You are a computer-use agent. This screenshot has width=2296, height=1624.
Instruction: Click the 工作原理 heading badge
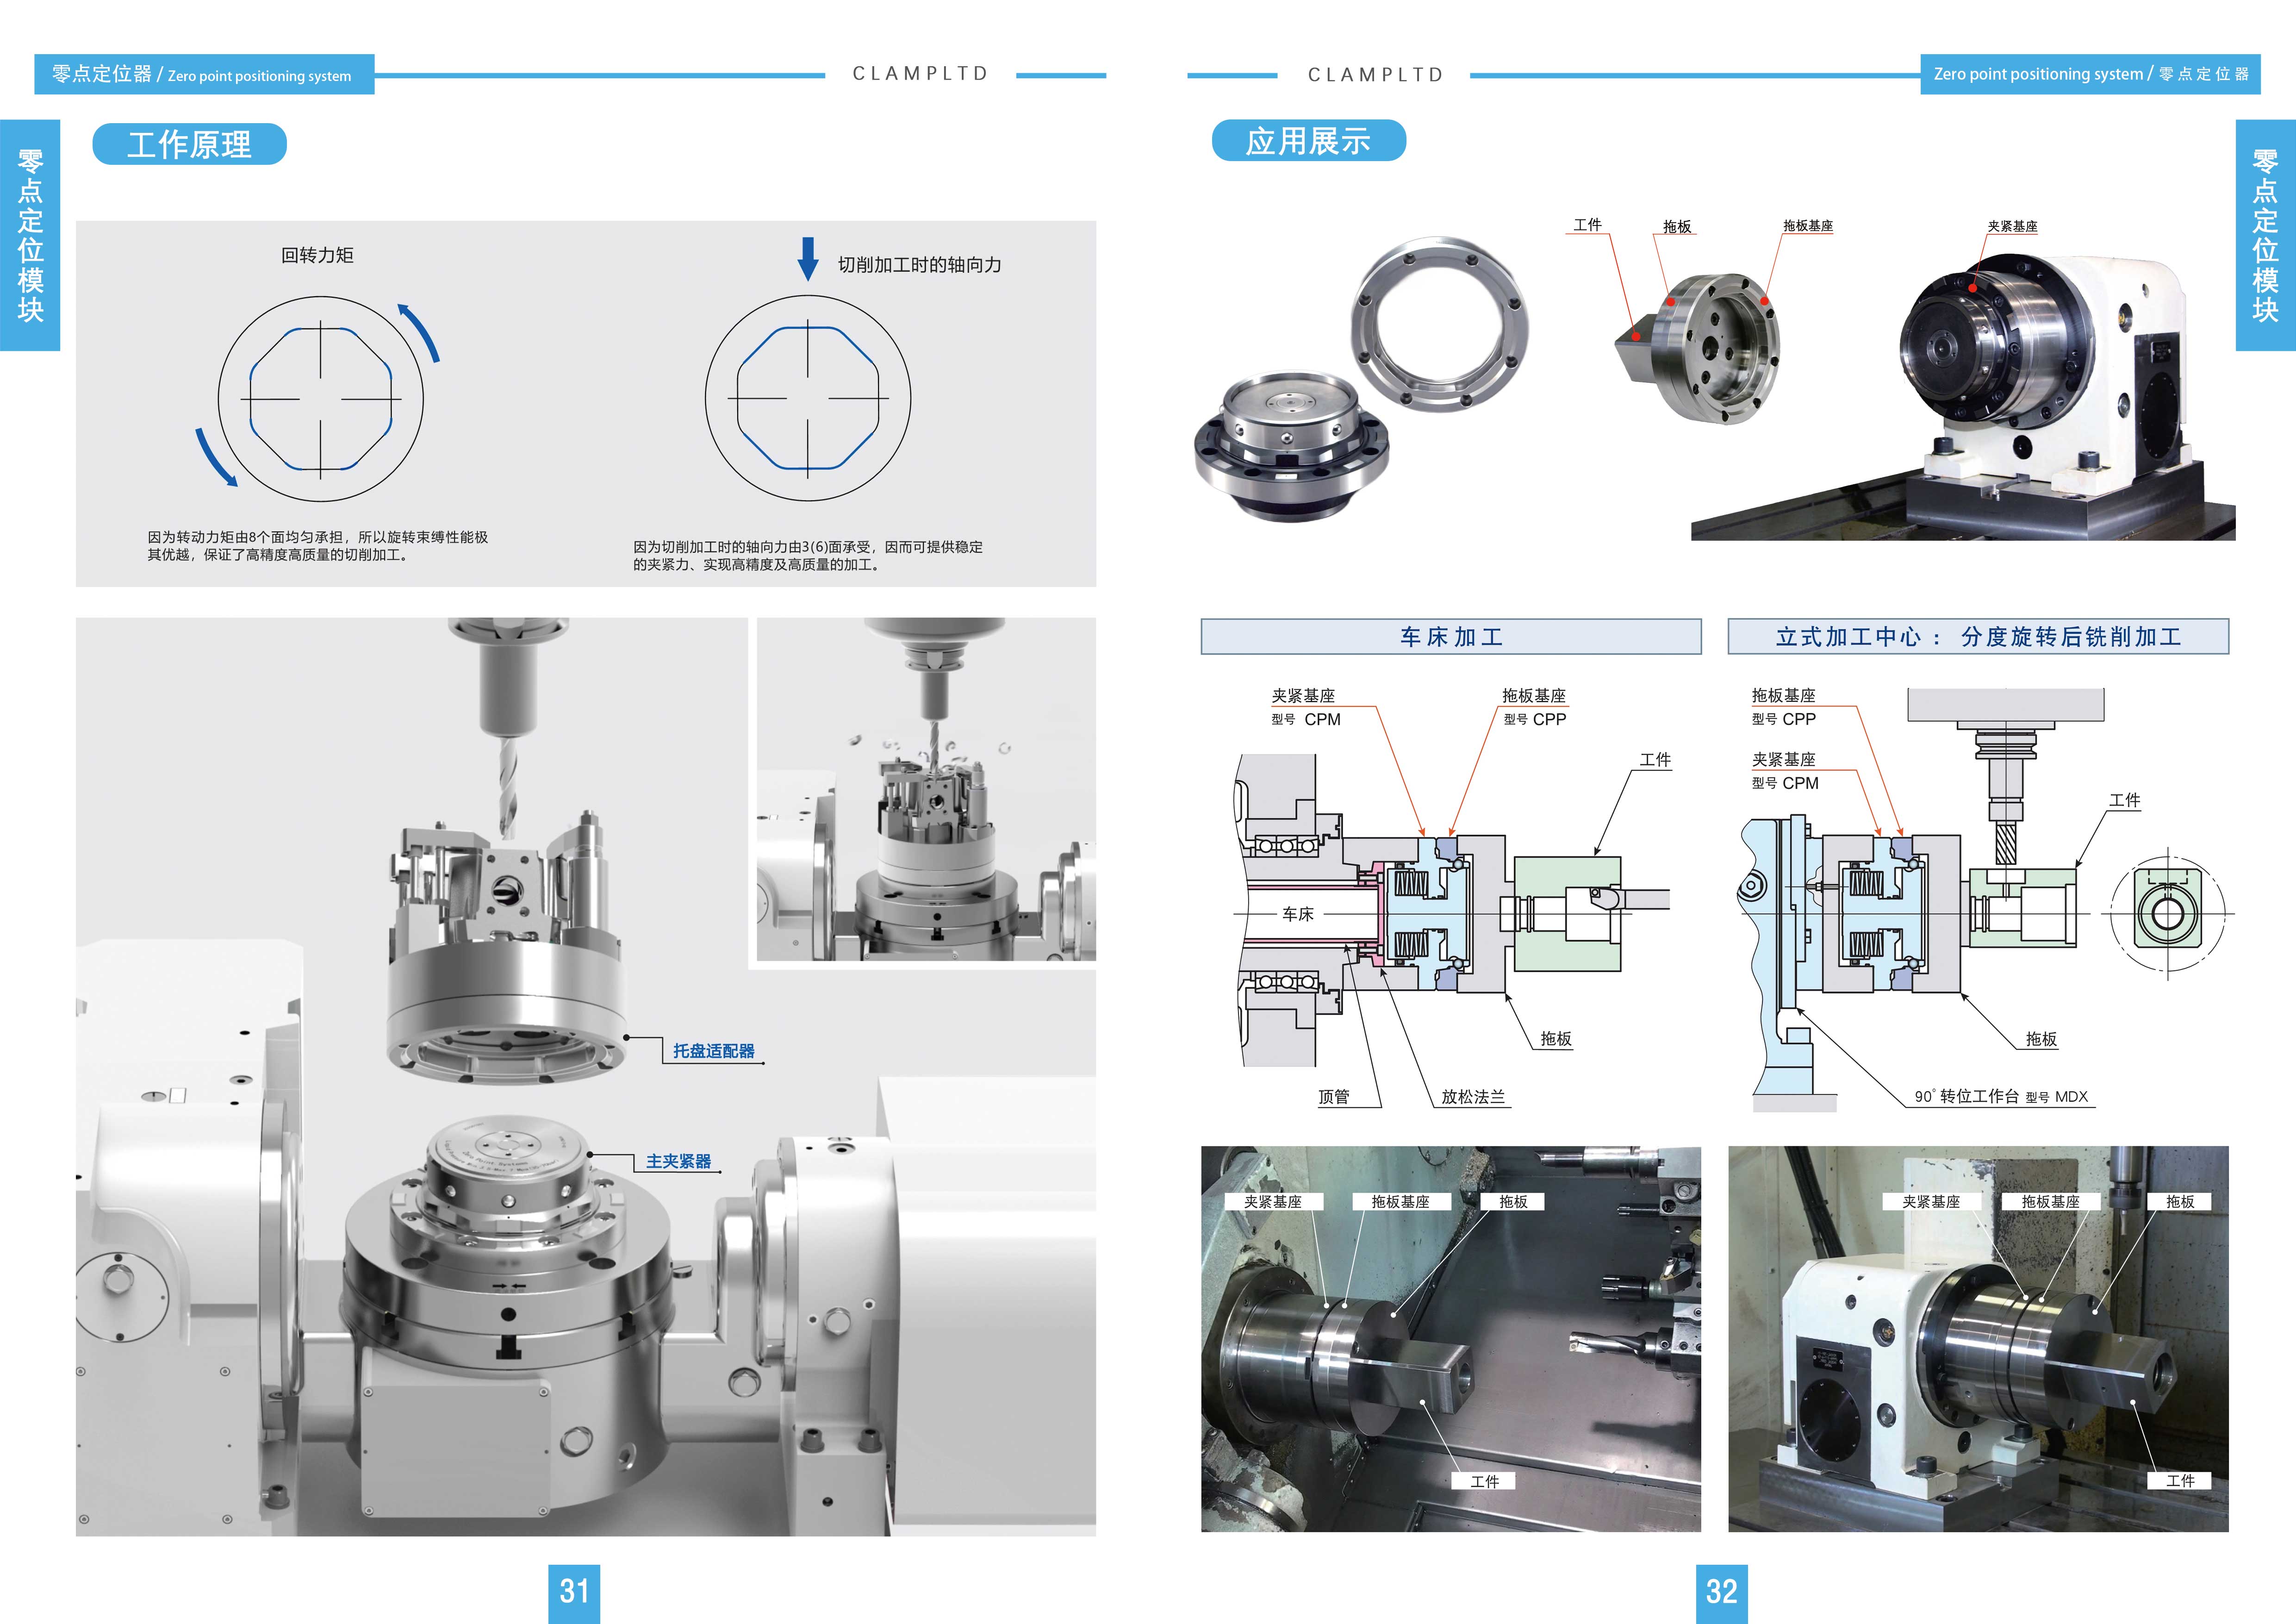coord(189,144)
